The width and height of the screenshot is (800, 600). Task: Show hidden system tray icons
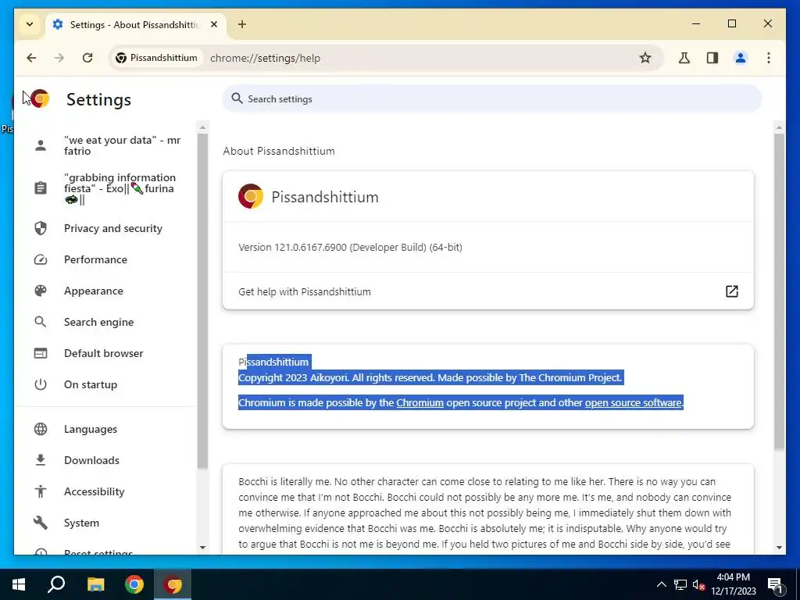[x=661, y=584]
